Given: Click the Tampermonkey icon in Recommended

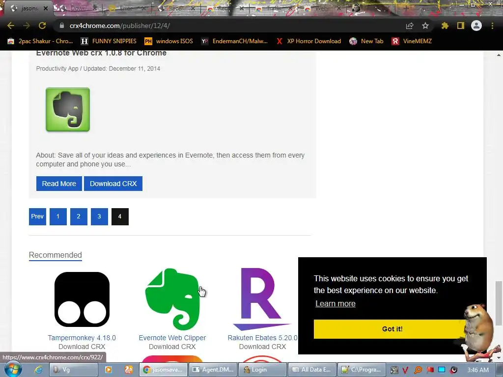Looking at the screenshot, I should 82,299.
